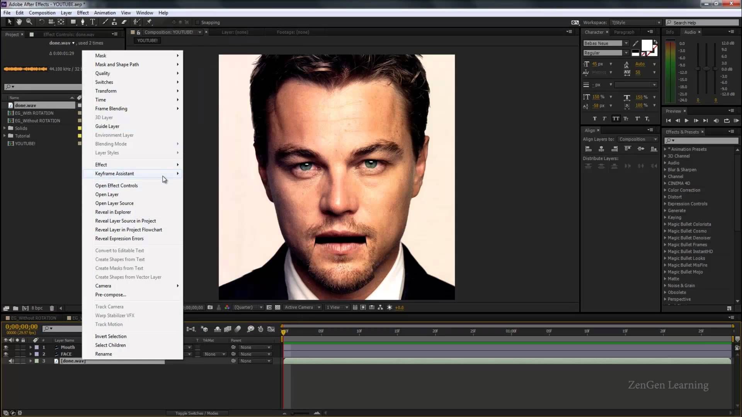The height and width of the screenshot is (417, 742).
Task: Select the Rotation tool
Action: 41,22
